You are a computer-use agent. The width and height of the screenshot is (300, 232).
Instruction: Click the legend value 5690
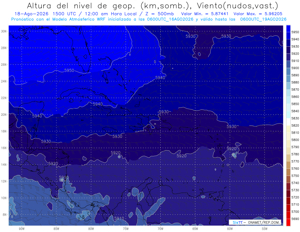click(x=295, y=219)
